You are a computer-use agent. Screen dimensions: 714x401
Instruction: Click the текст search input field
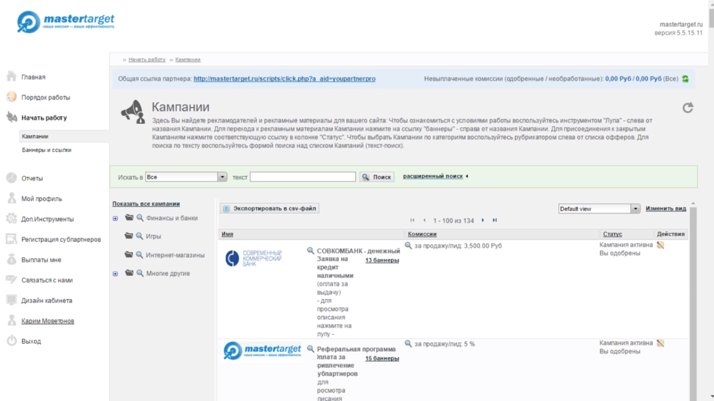(x=303, y=177)
